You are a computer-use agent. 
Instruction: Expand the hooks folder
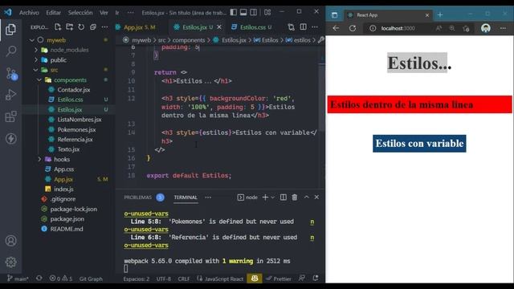[39, 159]
